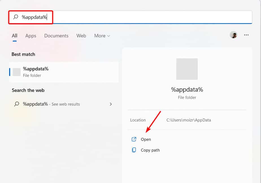Click the web search magnifier icon
The height and width of the screenshot is (183, 261).
pos(17,104)
